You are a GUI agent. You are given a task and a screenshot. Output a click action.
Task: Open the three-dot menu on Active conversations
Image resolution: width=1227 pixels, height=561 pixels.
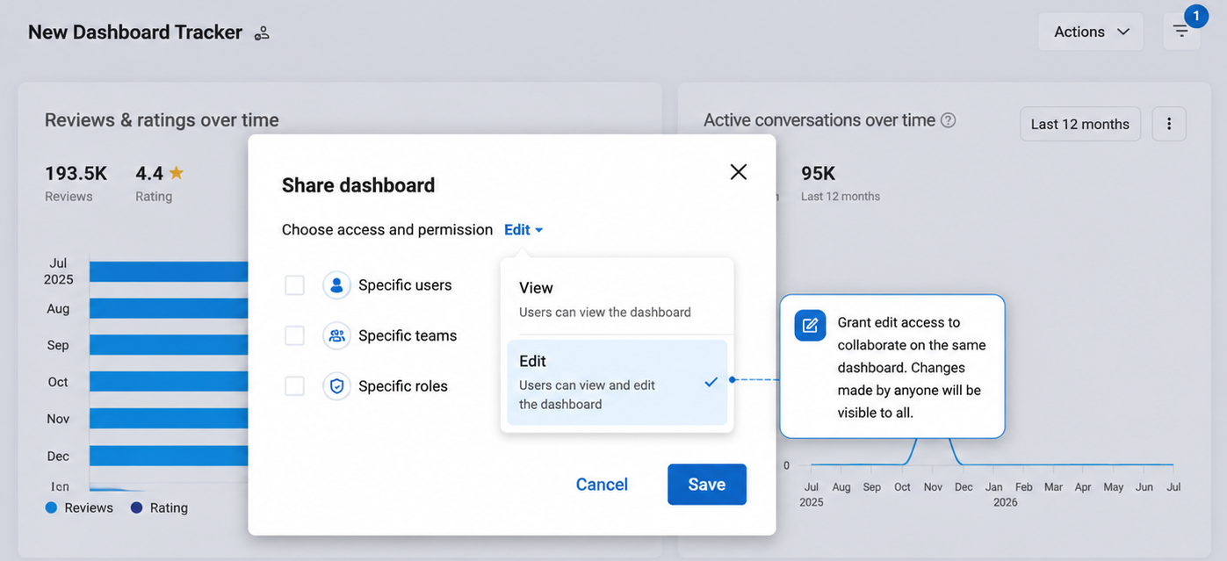[1169, 124]
